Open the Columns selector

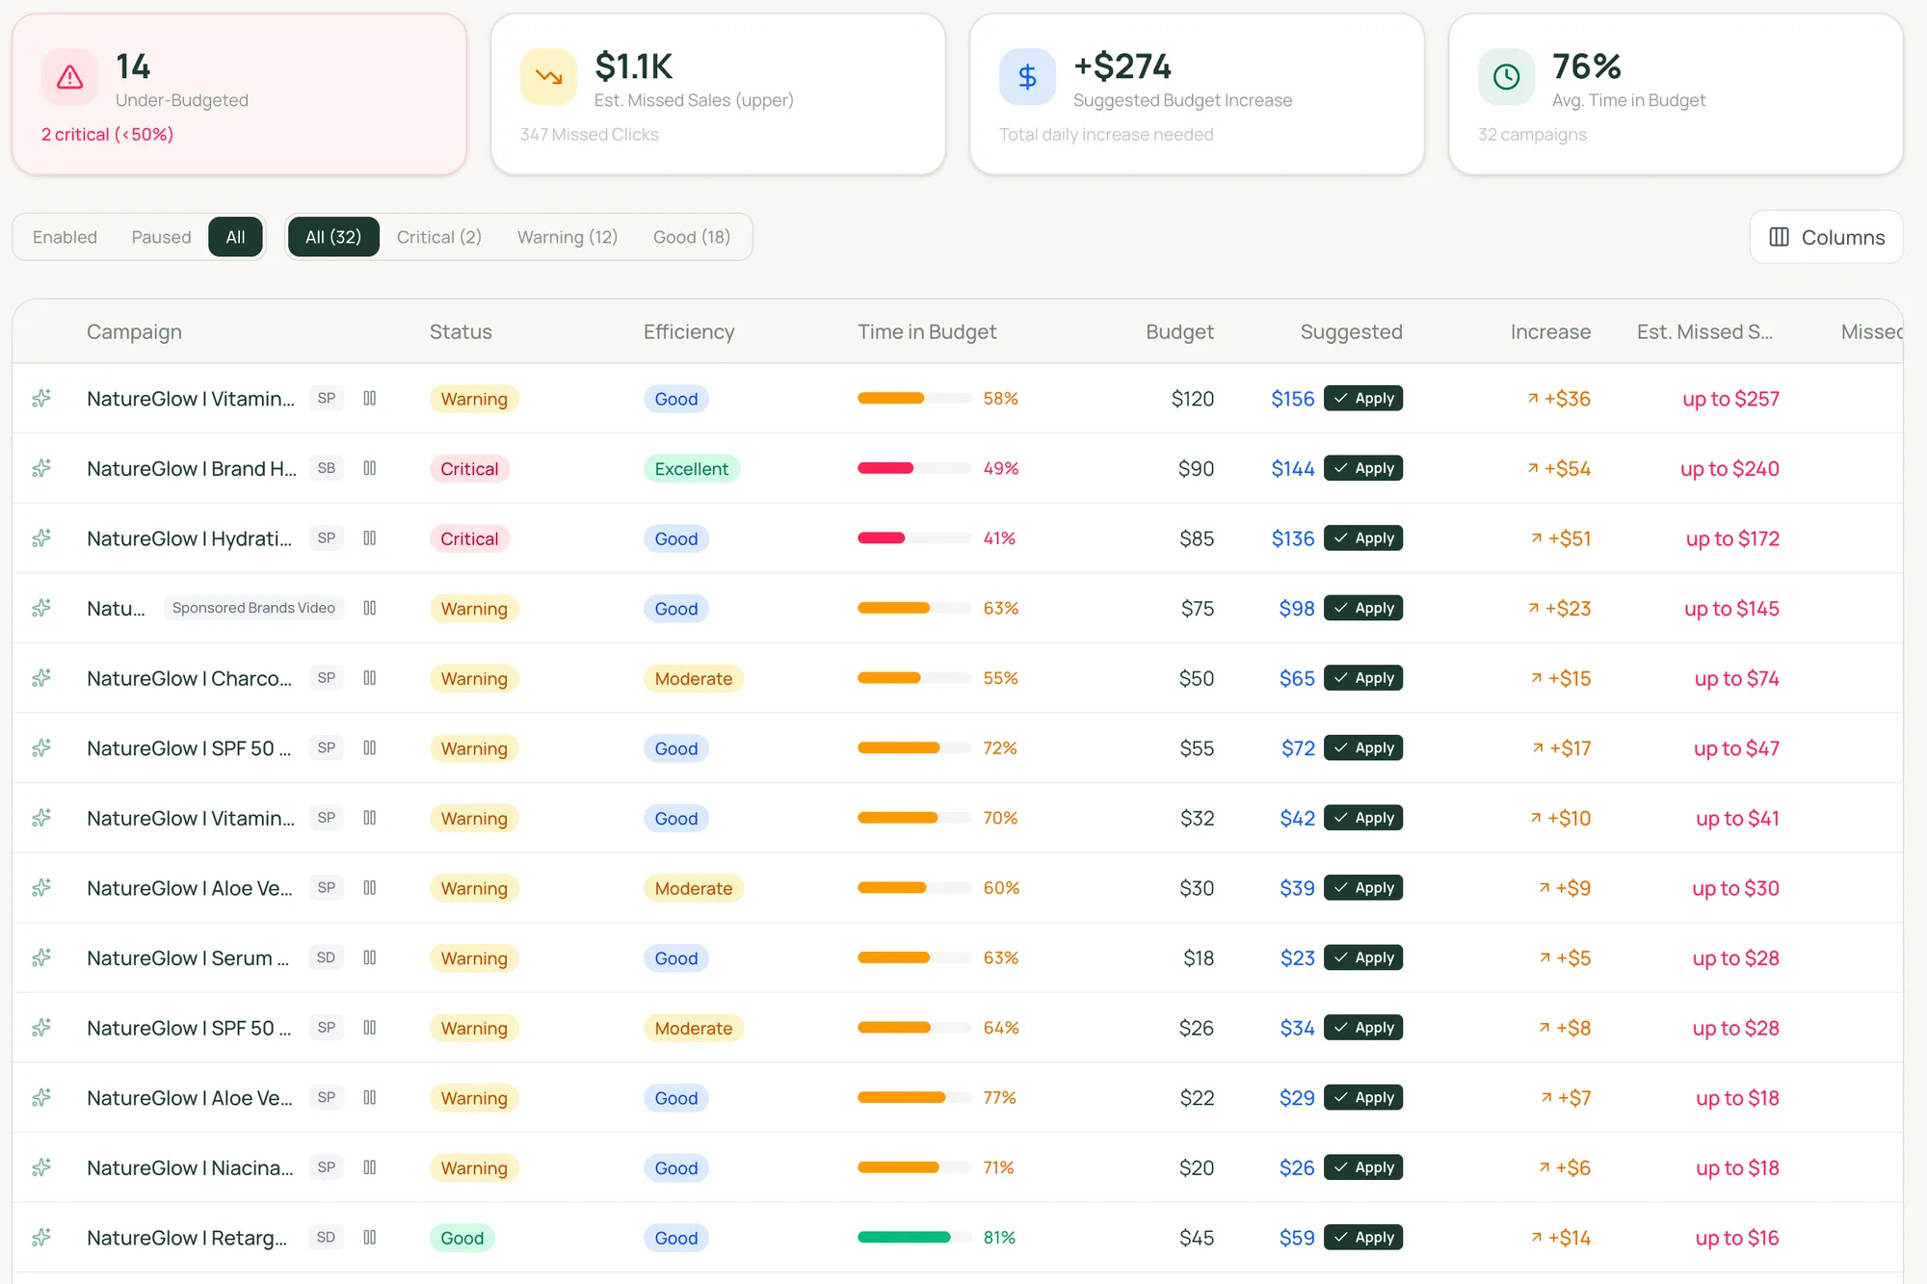point(1826,237)
